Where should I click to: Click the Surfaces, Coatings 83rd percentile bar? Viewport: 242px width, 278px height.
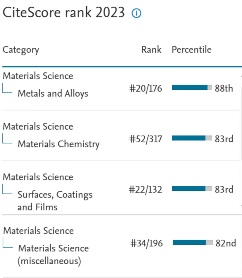pos(192,189)
